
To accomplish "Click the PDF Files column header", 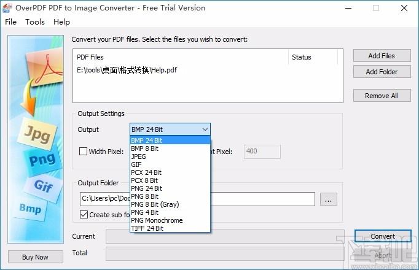I will pyautogui.click(x=181, y=57).
